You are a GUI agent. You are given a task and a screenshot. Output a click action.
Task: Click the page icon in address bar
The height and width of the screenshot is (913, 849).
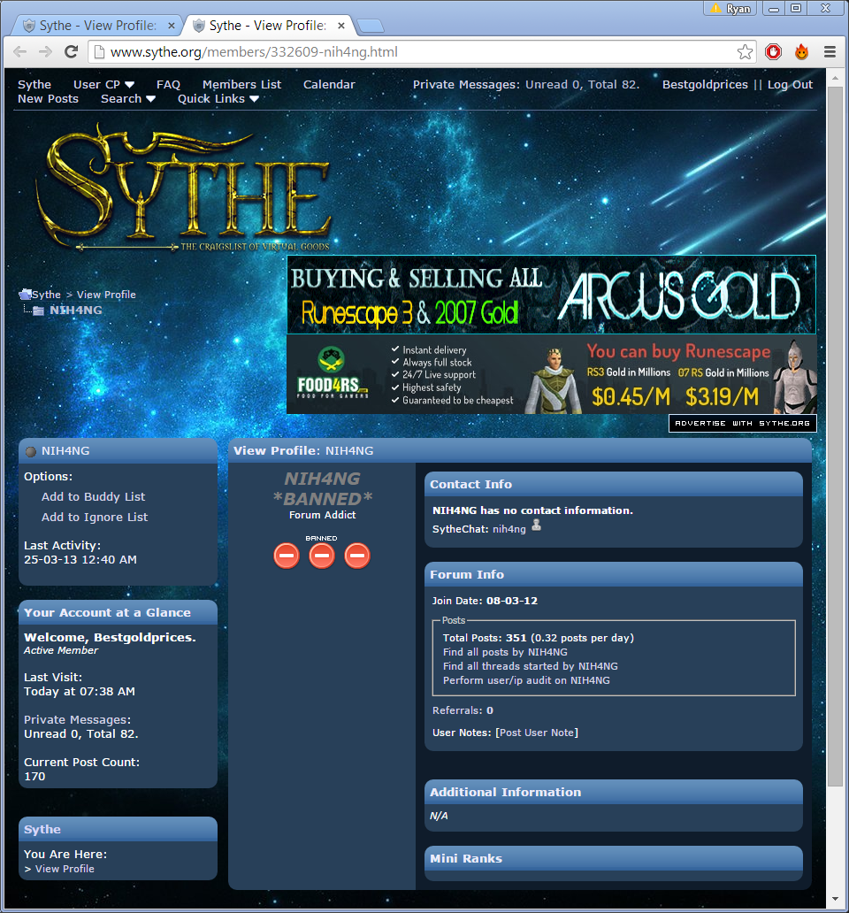[100, 52]
